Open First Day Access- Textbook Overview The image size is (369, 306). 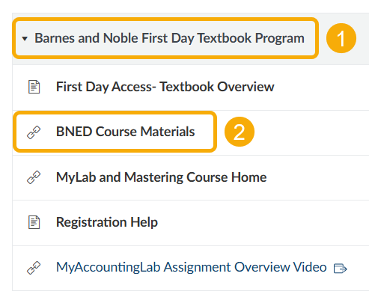pyautogui.click(x=165, y=87)
